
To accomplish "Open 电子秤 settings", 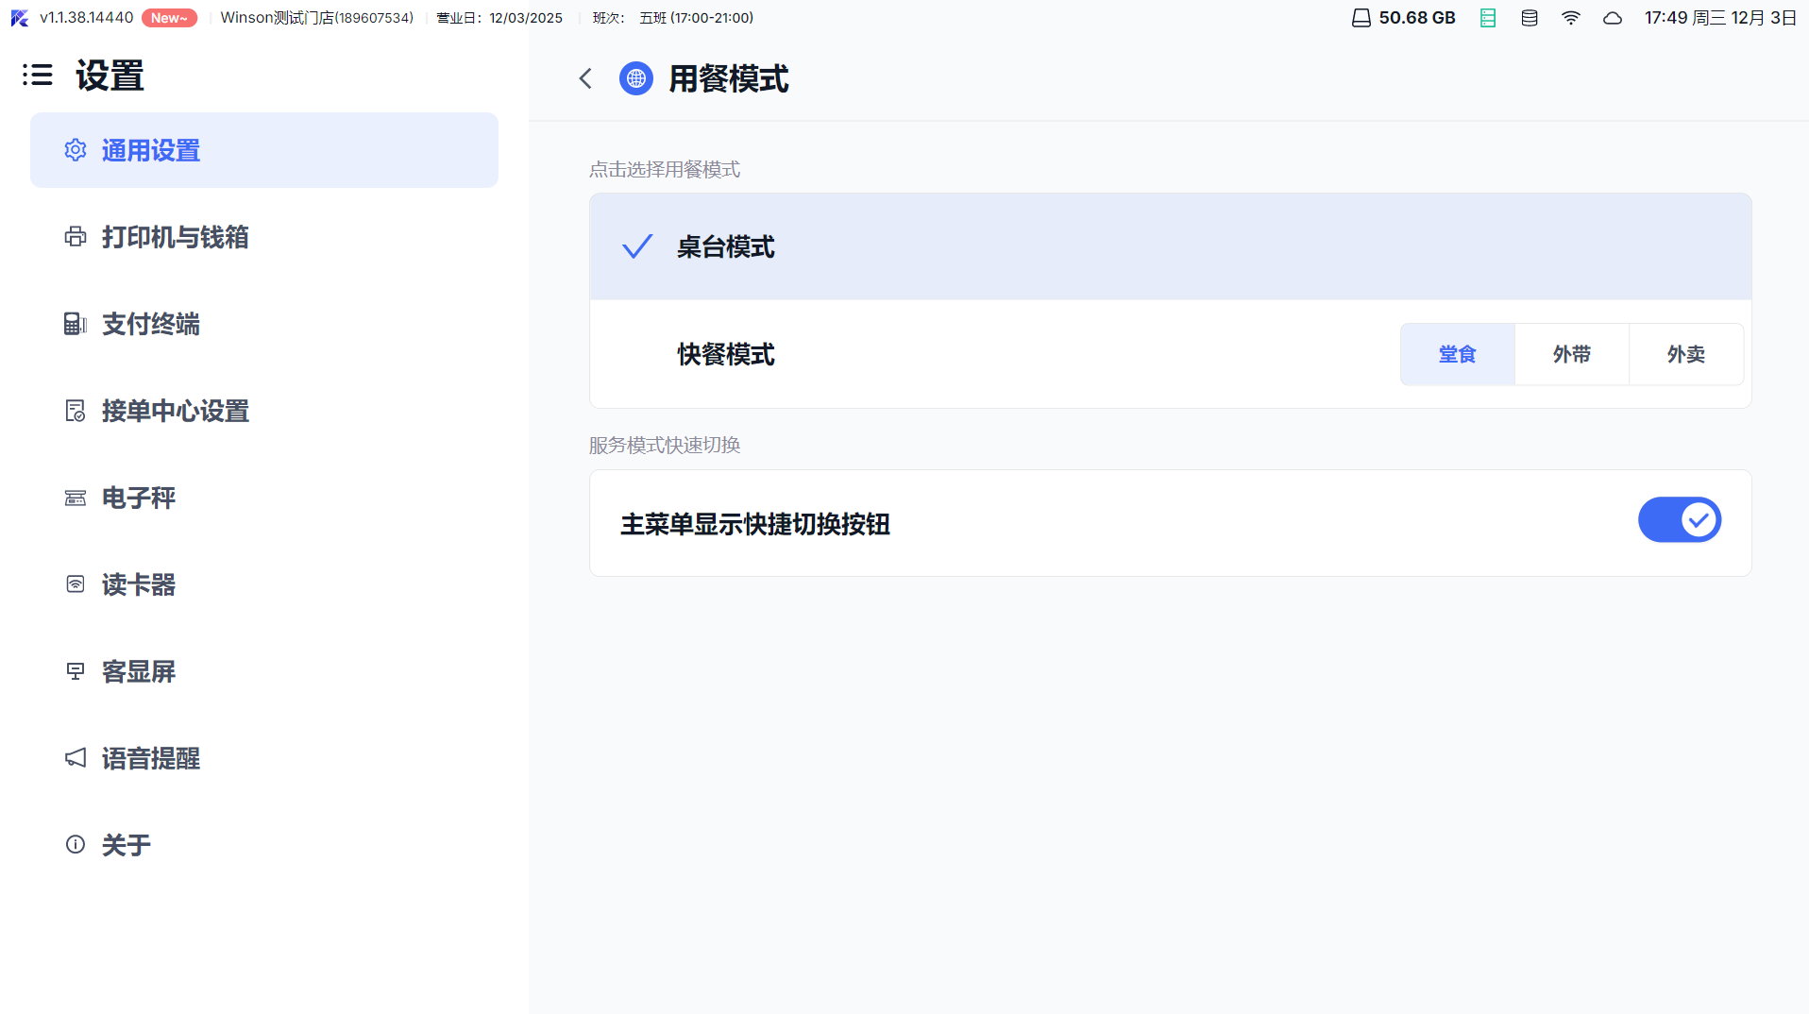I will pos(139,498).
